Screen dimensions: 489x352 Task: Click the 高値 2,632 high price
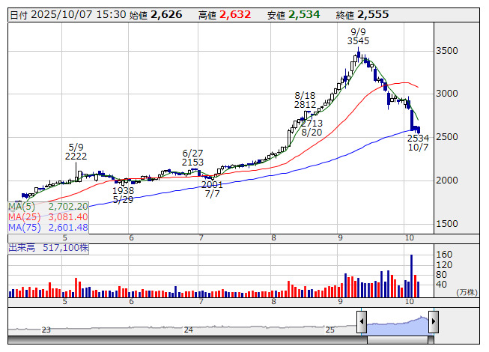[225, 15]
